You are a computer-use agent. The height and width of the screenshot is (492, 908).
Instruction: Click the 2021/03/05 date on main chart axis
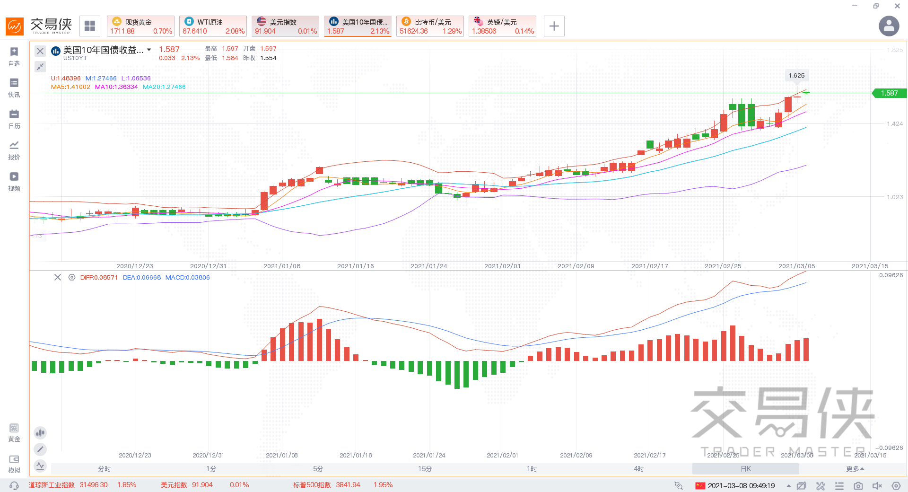pyautogui.click(x=796, y=266)
